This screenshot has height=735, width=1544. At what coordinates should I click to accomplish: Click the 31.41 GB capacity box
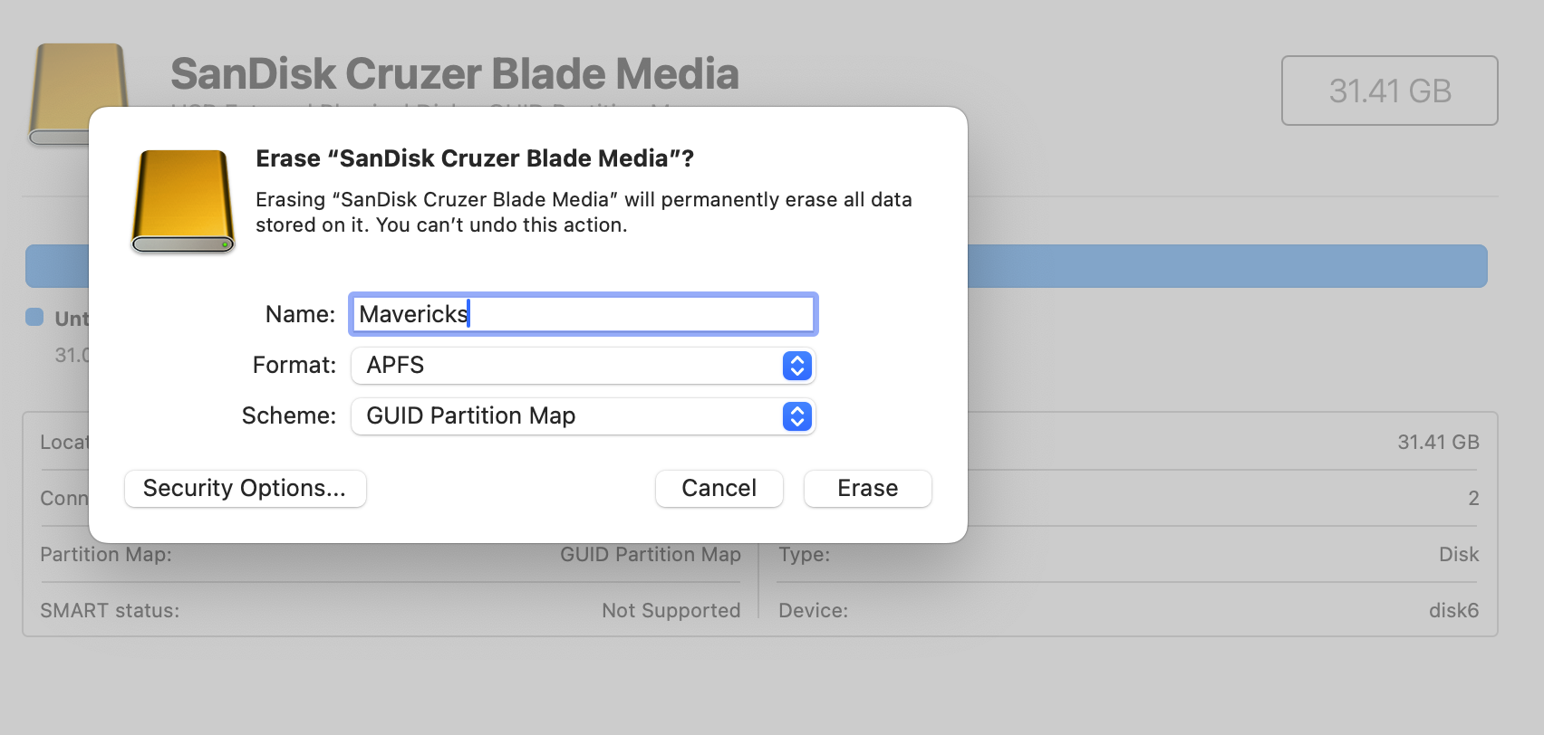pyautogui.click(x=1389, y=91)
